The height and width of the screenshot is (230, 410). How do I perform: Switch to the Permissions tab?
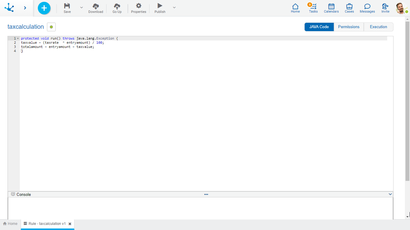click(348, 27)
